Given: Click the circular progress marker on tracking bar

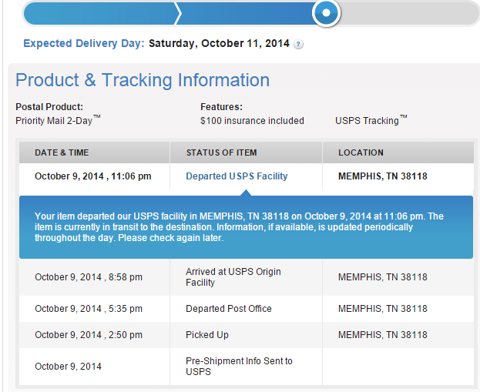Looking at the screenshot, I should [x=327, y=13].
